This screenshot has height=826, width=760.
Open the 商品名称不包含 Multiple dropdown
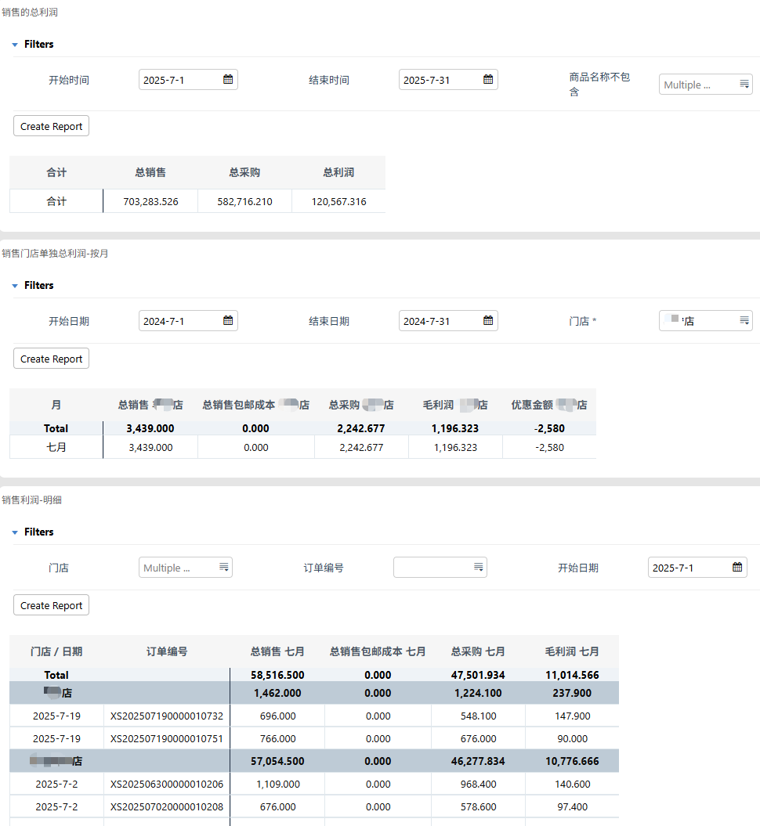point(706,85)
